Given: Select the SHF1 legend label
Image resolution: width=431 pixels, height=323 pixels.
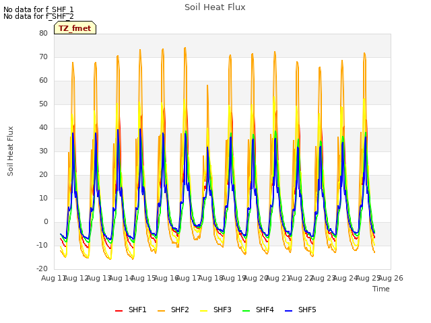Looking at the screenshot, I should (x=137, y=310).
